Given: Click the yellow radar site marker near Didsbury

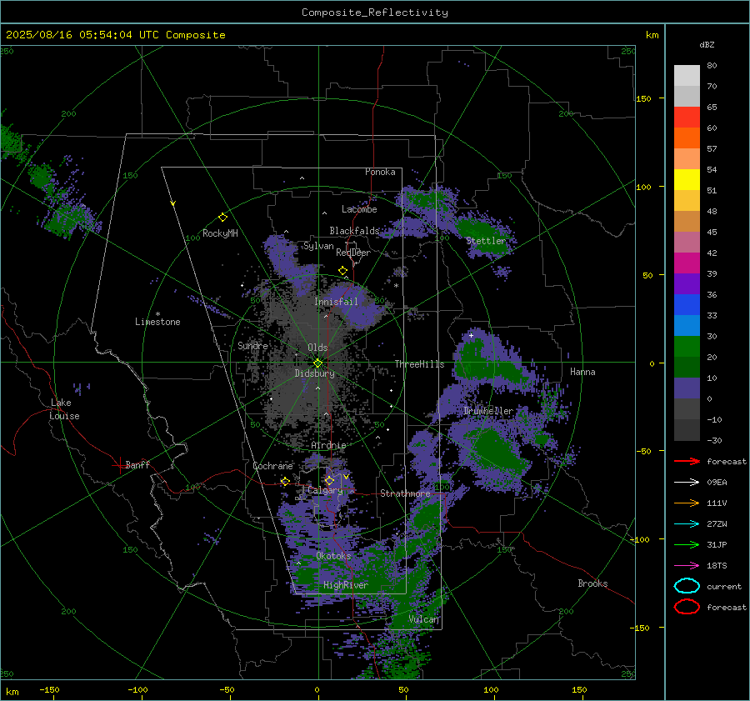Looking at the screenshot, I should (318, 363).
